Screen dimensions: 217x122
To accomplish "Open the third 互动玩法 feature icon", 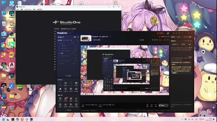I will tap(71, 83).
